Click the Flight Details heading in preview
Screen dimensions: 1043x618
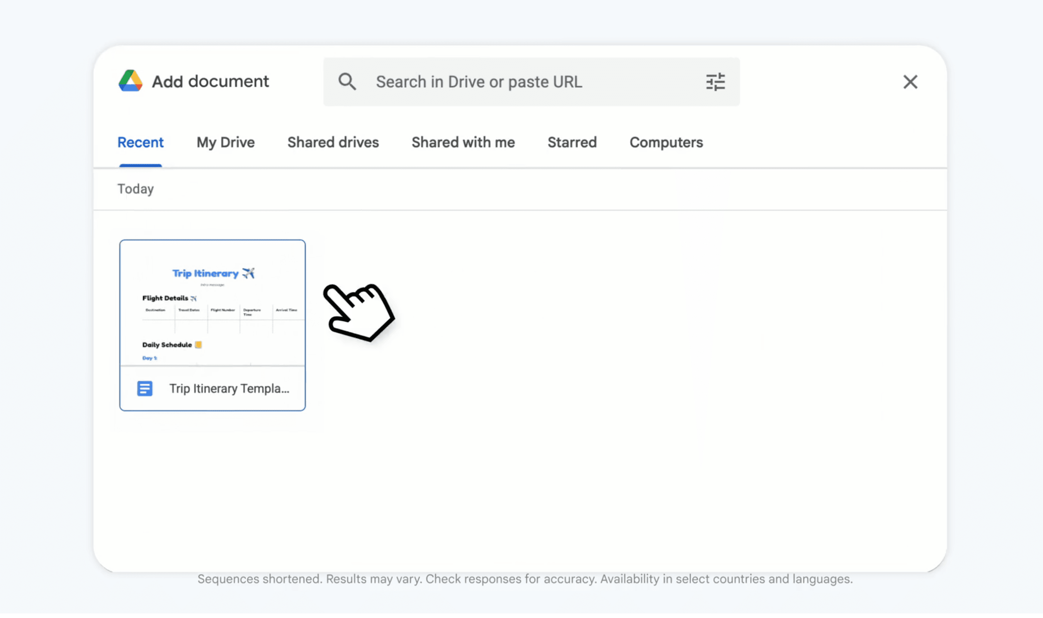pyautogui.click(x=165, y=298)
